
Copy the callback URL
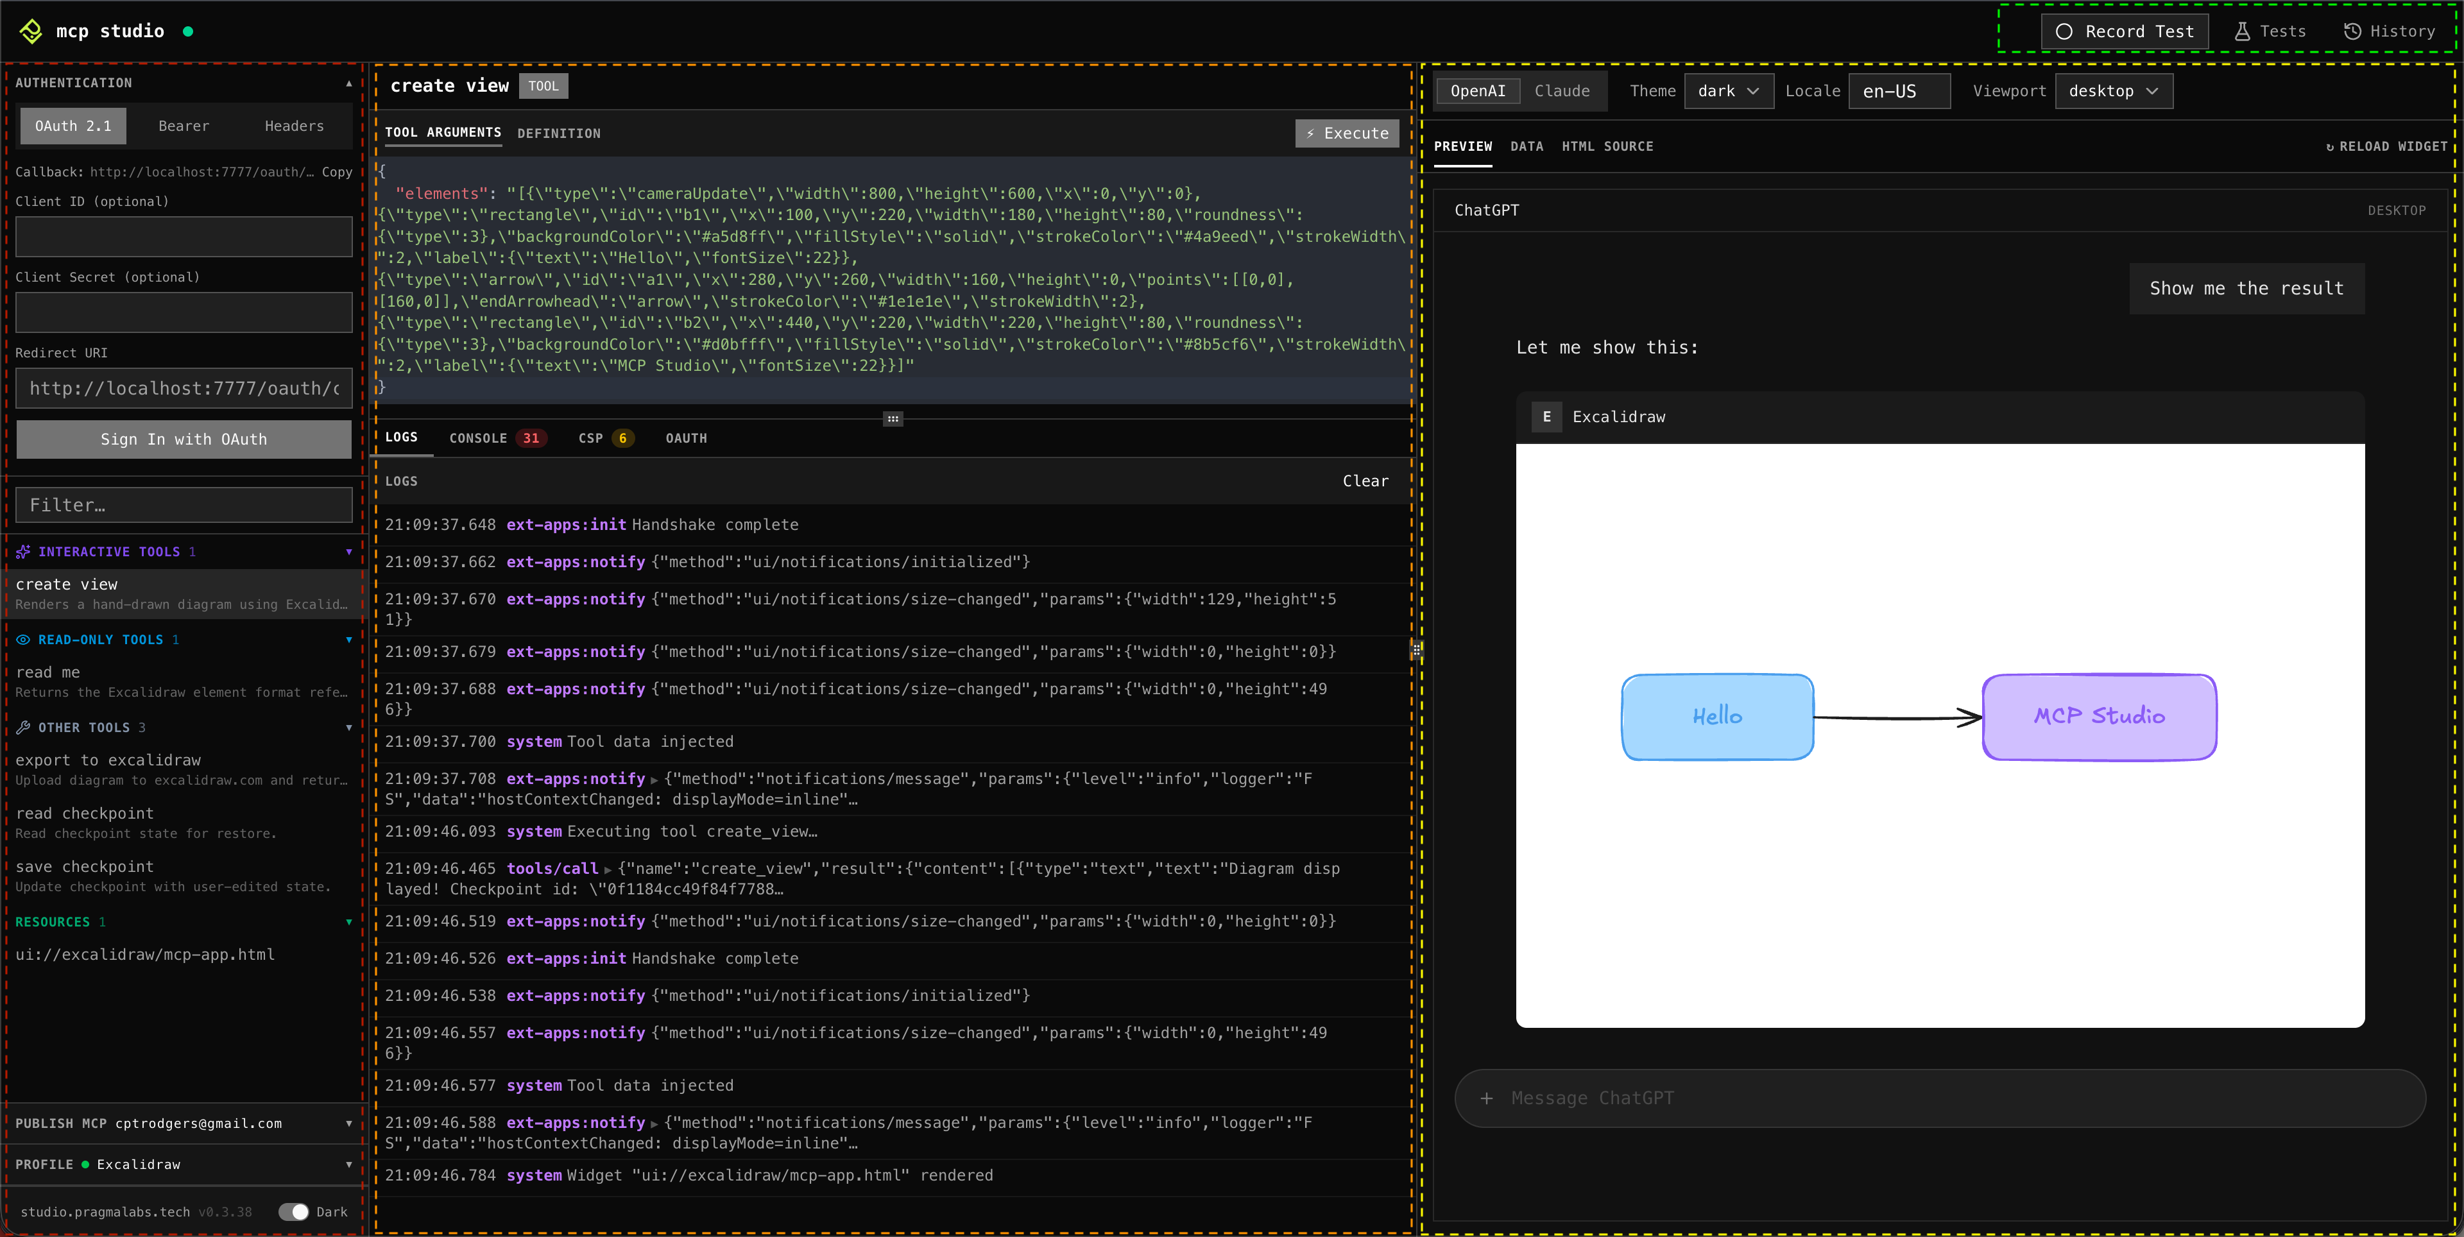[x=337, y=172]
